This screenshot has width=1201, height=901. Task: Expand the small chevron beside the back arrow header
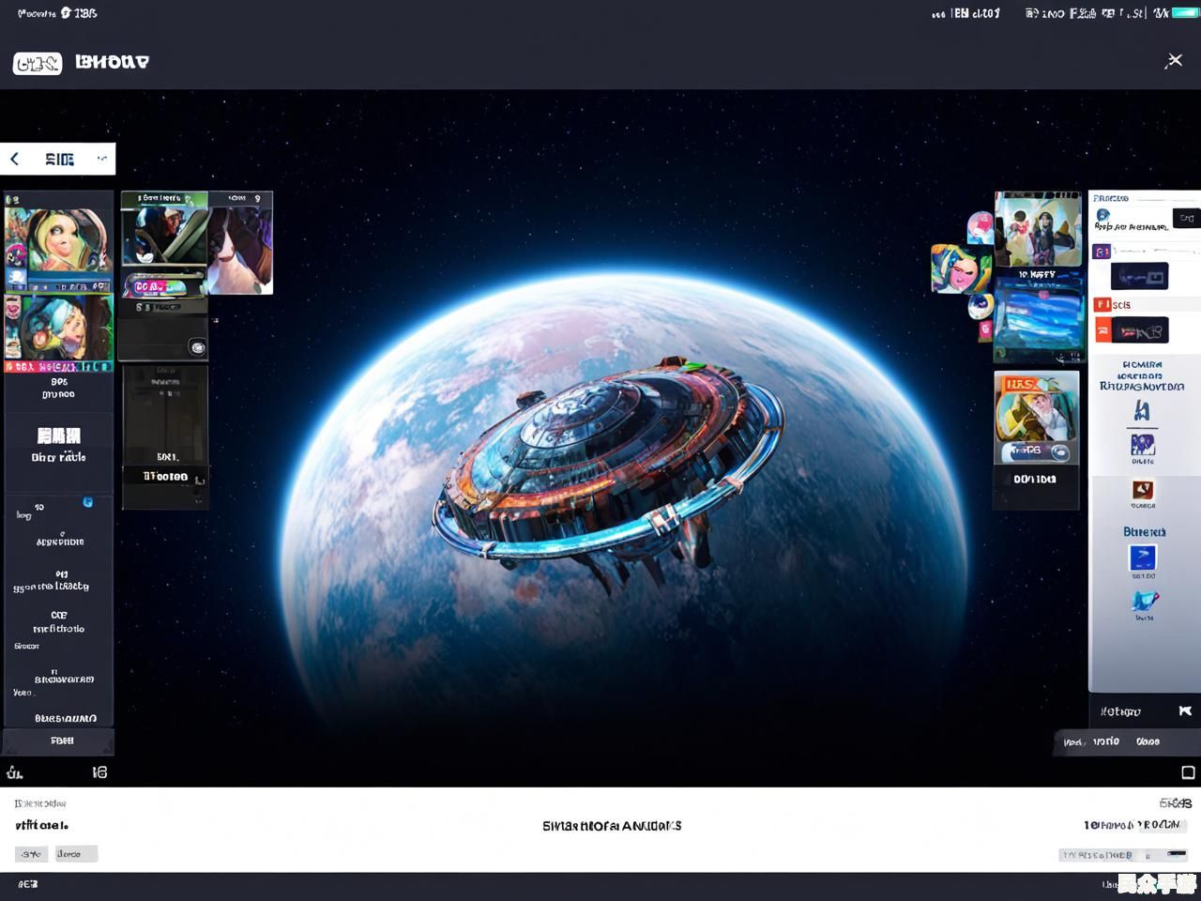101,159
